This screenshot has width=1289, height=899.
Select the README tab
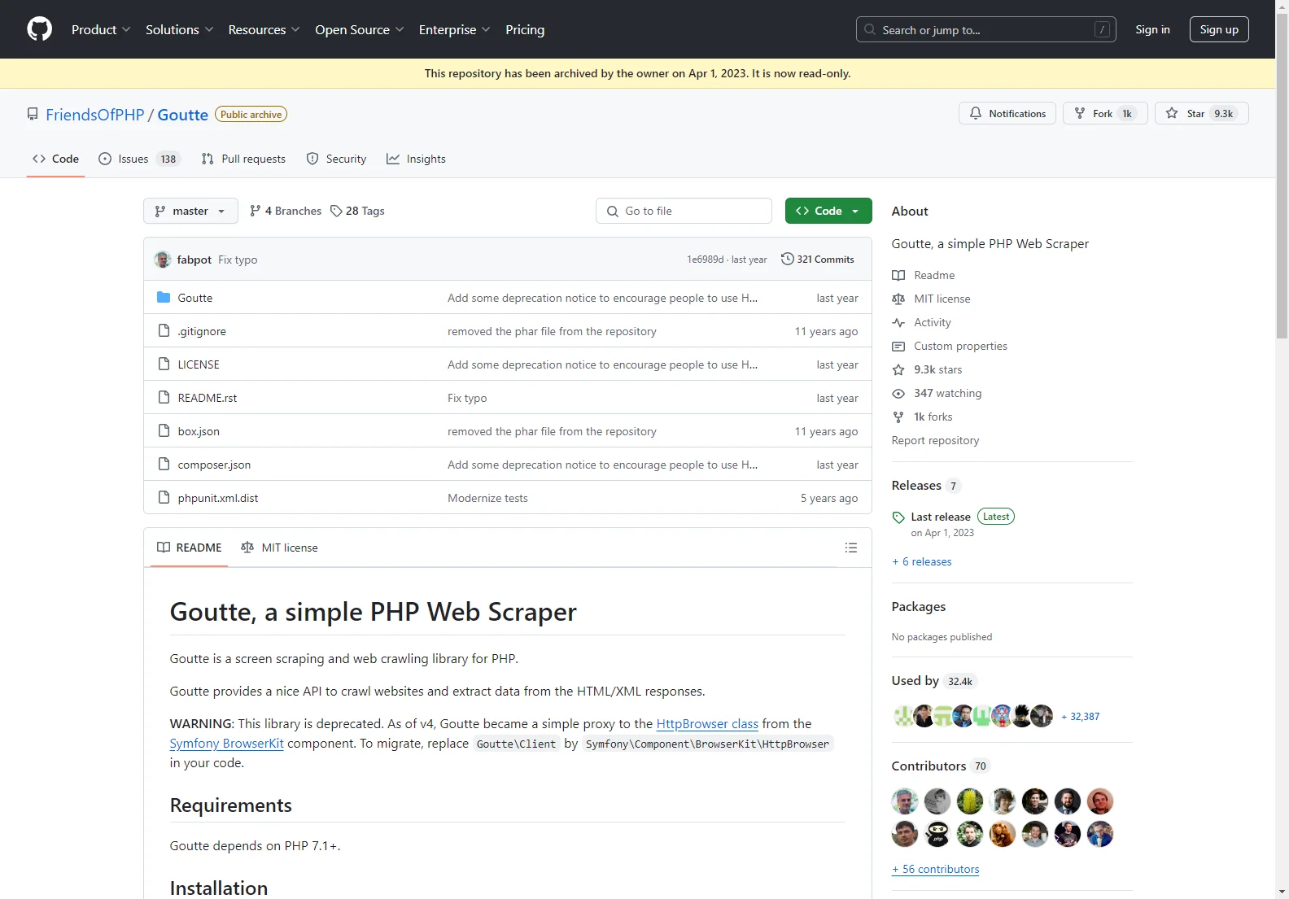pos(189,548)
